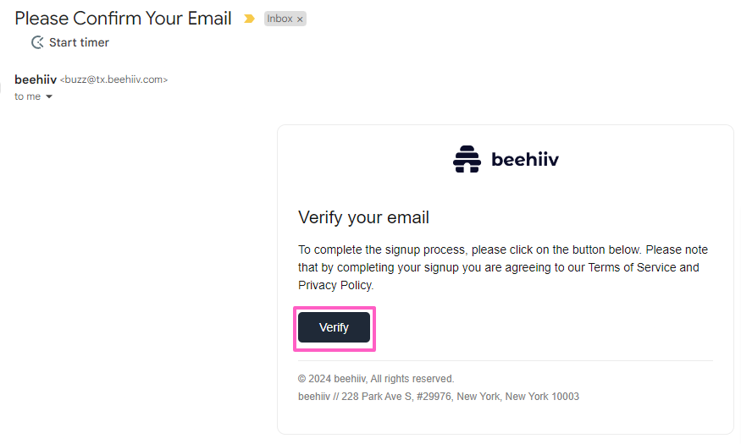Screen dimensions: 741x444
Task: Open the Privacy Policy text
Action: point(335,285)
